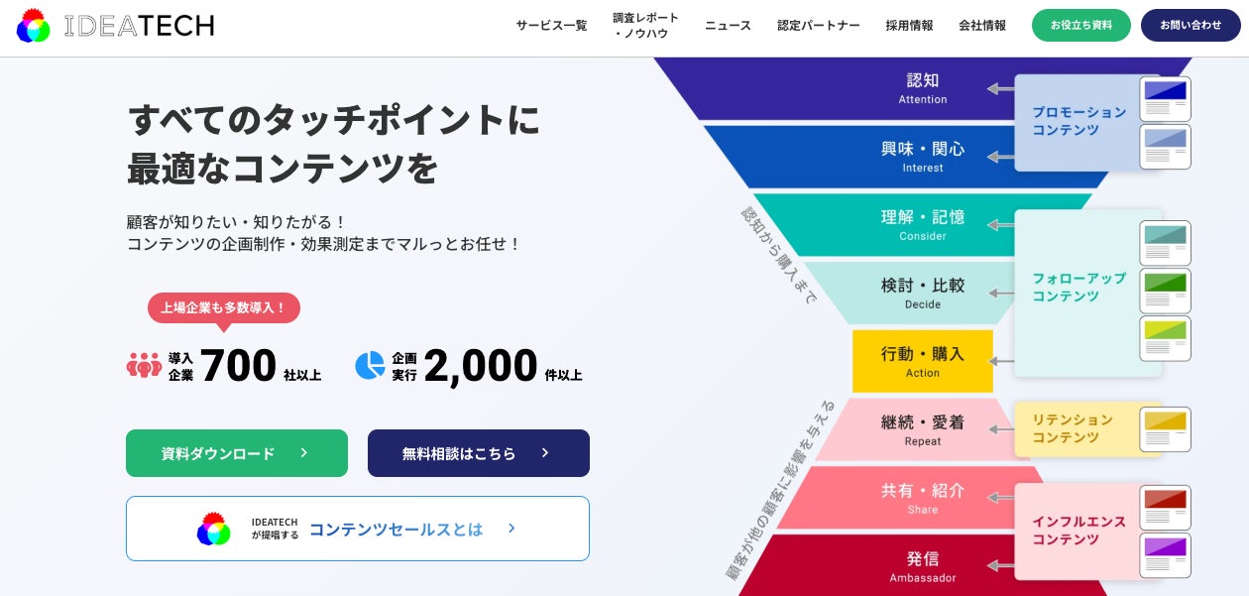This screenshot has height=596, width=1249.
Task: Click the navy お問い合わせ button
Action: (1190, 25)
